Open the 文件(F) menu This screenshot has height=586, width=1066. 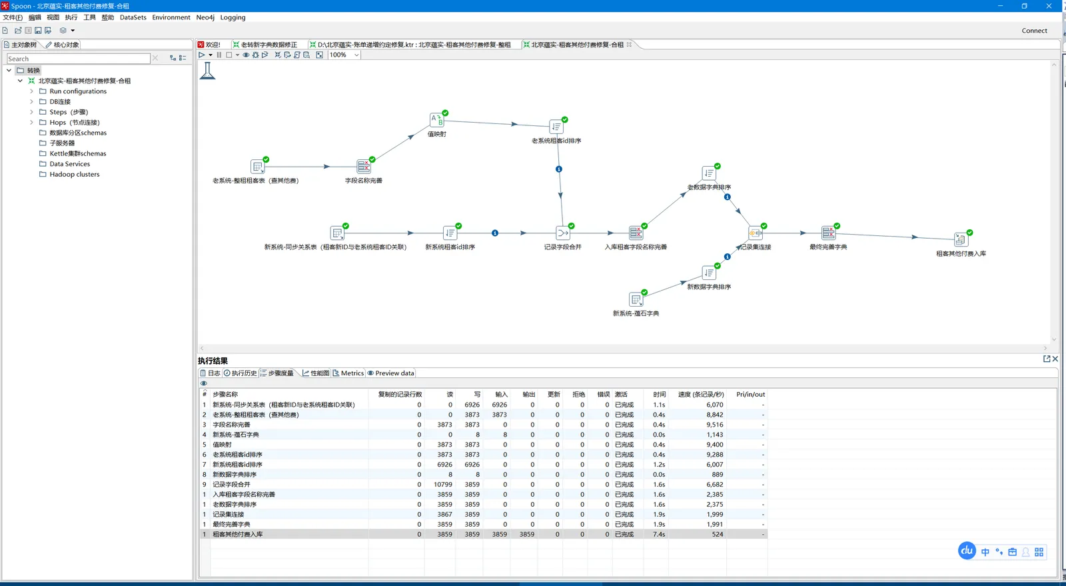pyautogui.click(x=13, y=17)
